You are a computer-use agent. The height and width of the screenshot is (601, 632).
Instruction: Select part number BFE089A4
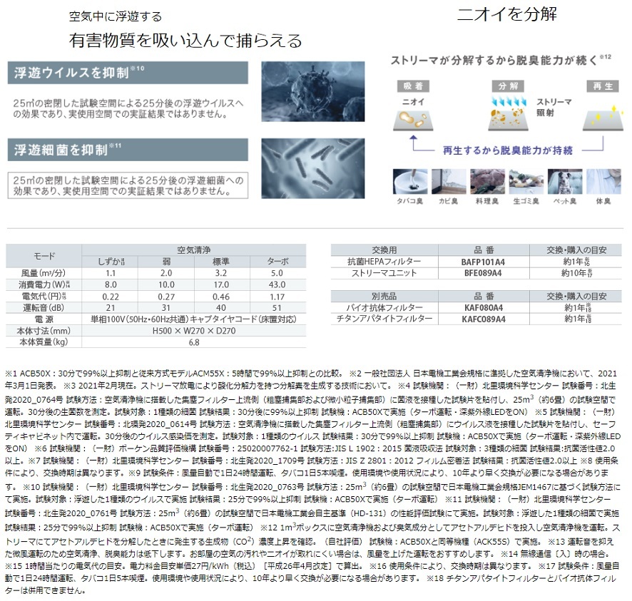483,273
